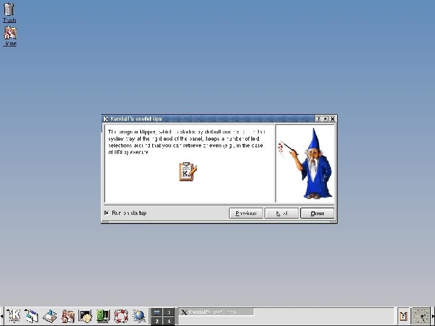Switch to virtual desktop 4 in pager

169,321
